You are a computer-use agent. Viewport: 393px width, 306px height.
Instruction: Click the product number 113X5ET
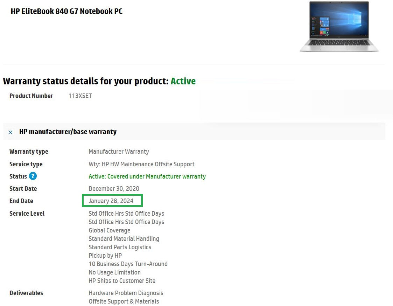point(80,96)
